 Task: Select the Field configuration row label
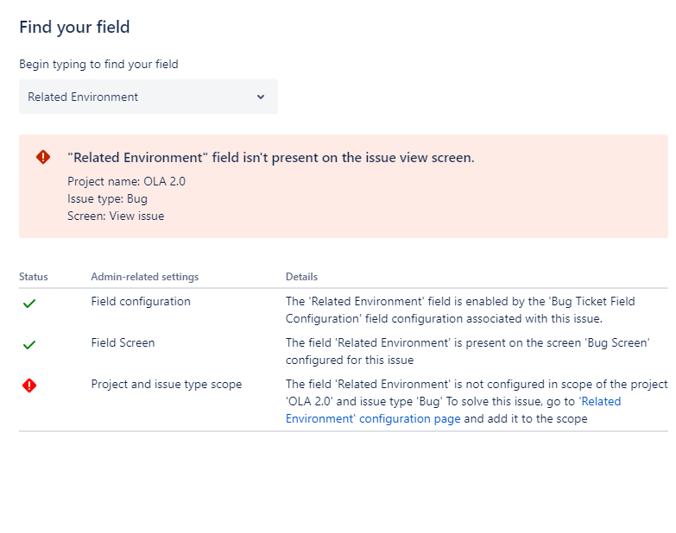pos(141,301)
